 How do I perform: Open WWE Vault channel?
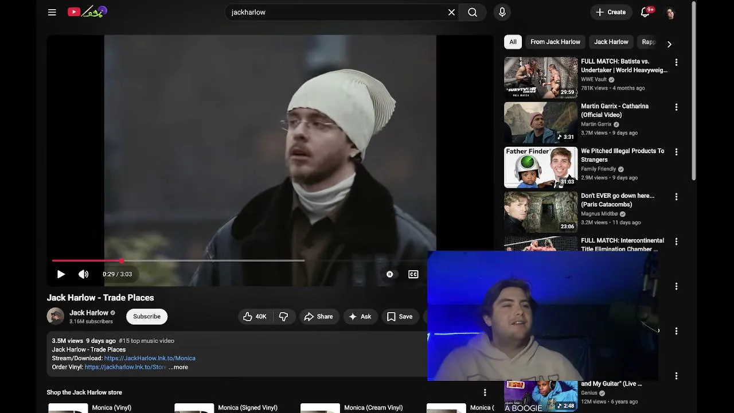point(594,80)
